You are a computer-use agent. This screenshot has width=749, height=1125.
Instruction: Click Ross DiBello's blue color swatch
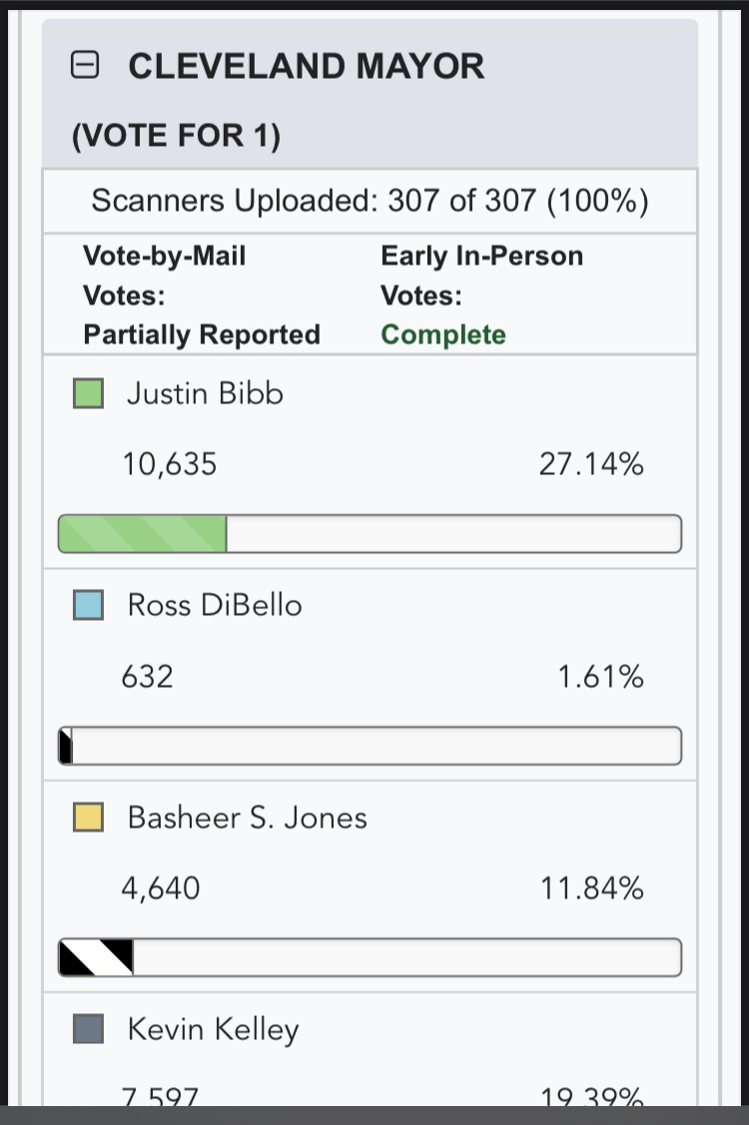point(88,606)
